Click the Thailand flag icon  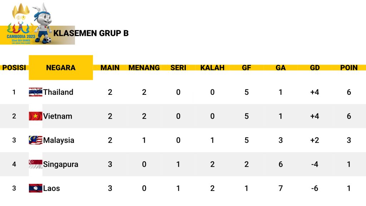pyautogui.click(x=35, y=92)
